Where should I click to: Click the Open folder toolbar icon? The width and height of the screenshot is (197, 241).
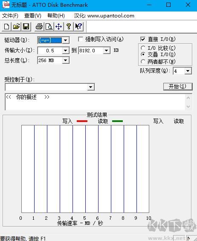16,26
